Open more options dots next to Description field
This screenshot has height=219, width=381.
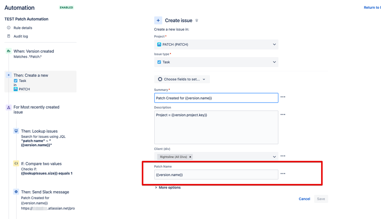283,114
